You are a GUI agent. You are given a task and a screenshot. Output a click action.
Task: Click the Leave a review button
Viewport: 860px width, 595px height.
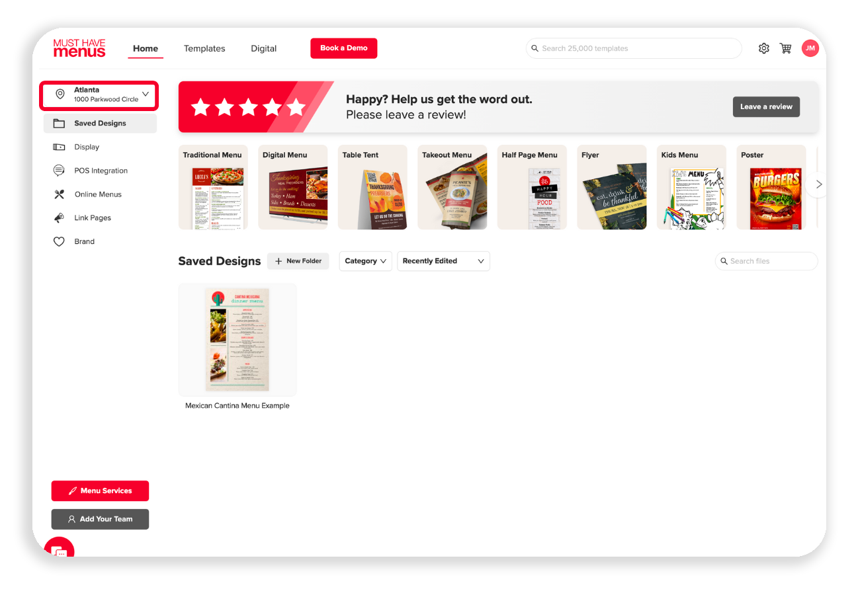pos(766,106)
